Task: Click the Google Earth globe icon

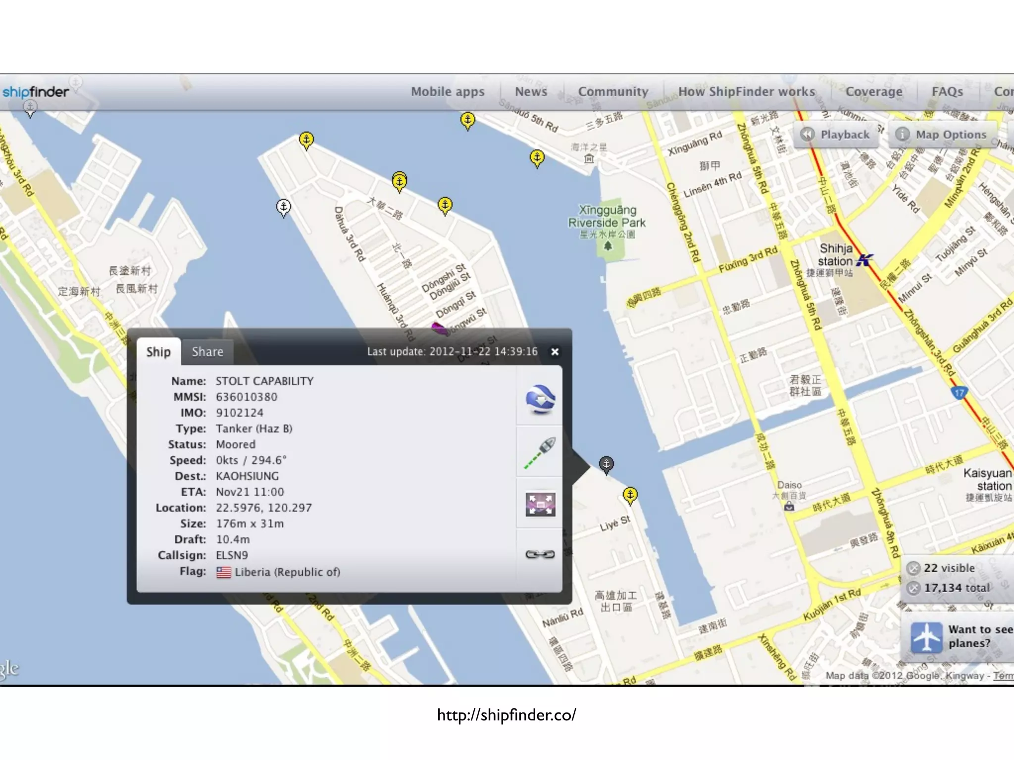Action: (x=540, y=399)
